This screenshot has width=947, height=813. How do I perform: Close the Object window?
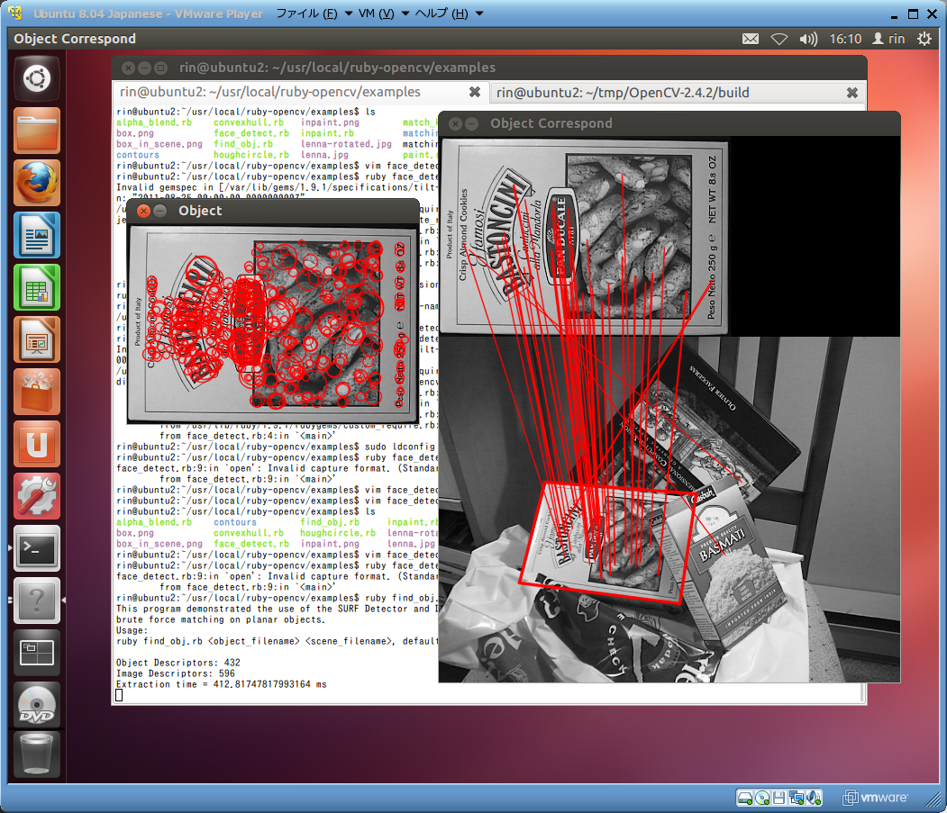tap(143, 211)
